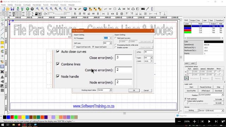This screenshot has width=226, height=127.
Task: Click the rotate circle arrow icon
Action: pos(45,14)
